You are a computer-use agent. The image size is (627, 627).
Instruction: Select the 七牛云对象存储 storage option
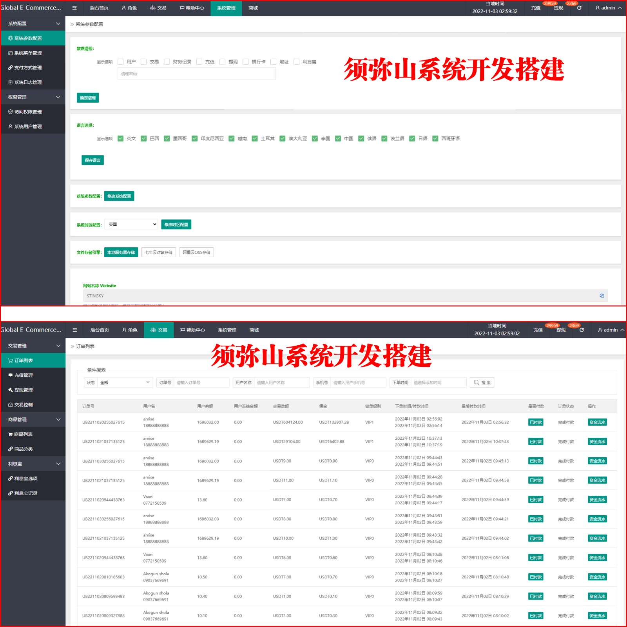(159, 252)
